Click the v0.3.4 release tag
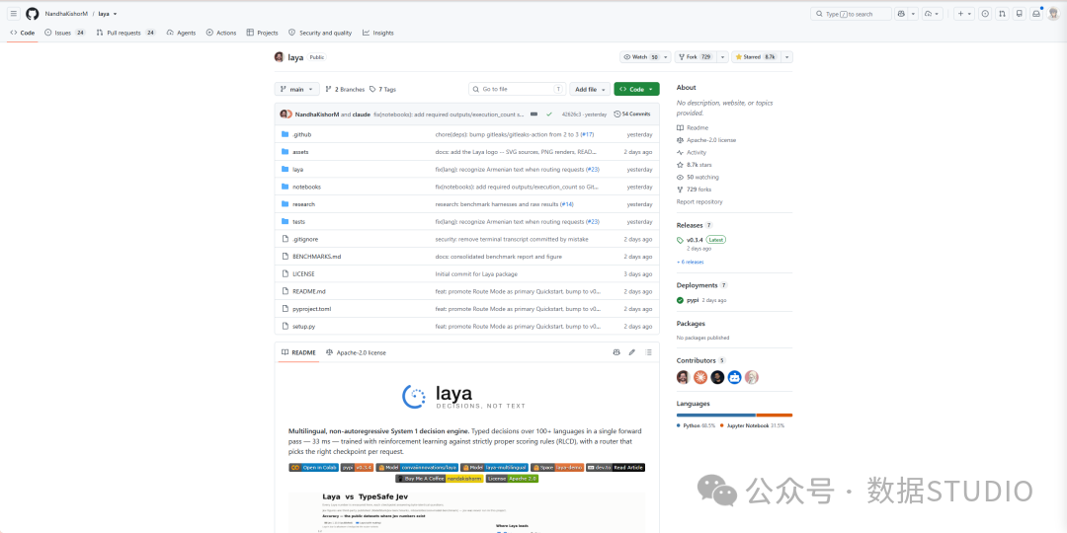1067x533 pixels. tap(695, 239)
